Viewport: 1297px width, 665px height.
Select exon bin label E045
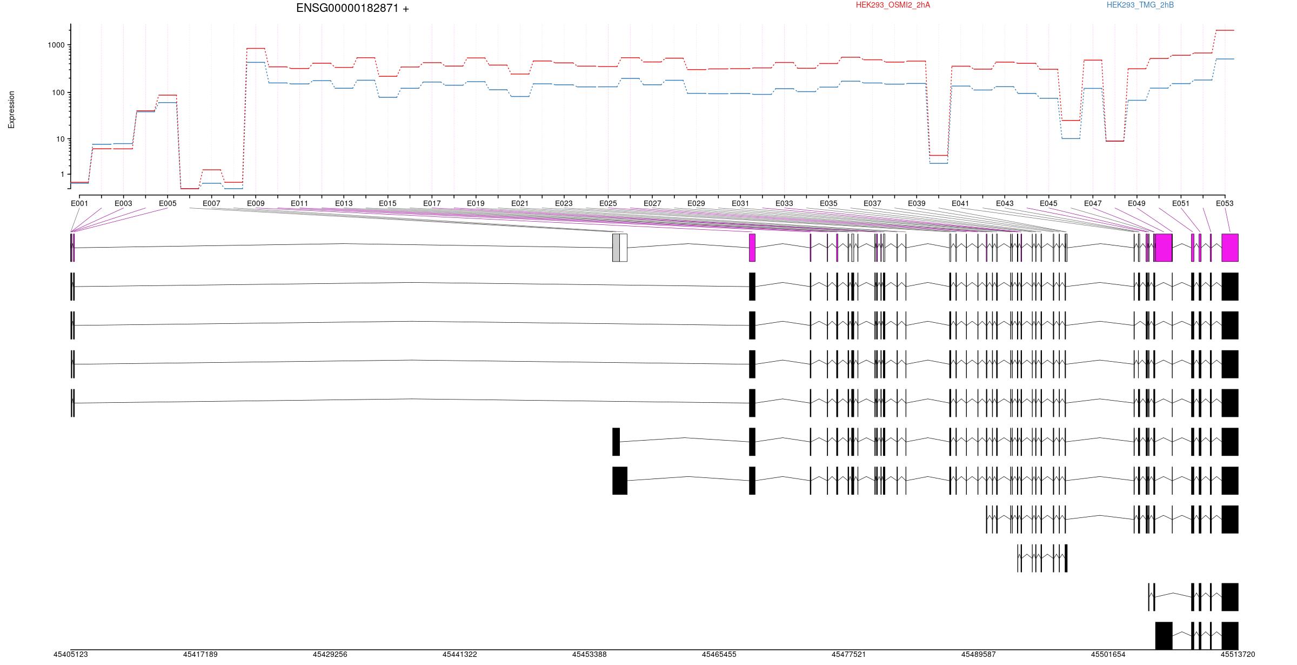(x=1048, y=203)
